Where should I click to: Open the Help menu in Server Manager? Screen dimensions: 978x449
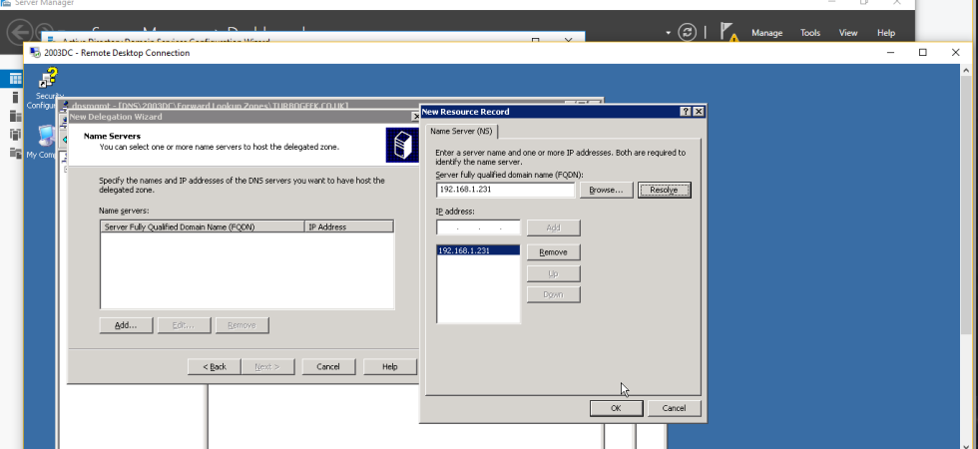tap(886, 33)
